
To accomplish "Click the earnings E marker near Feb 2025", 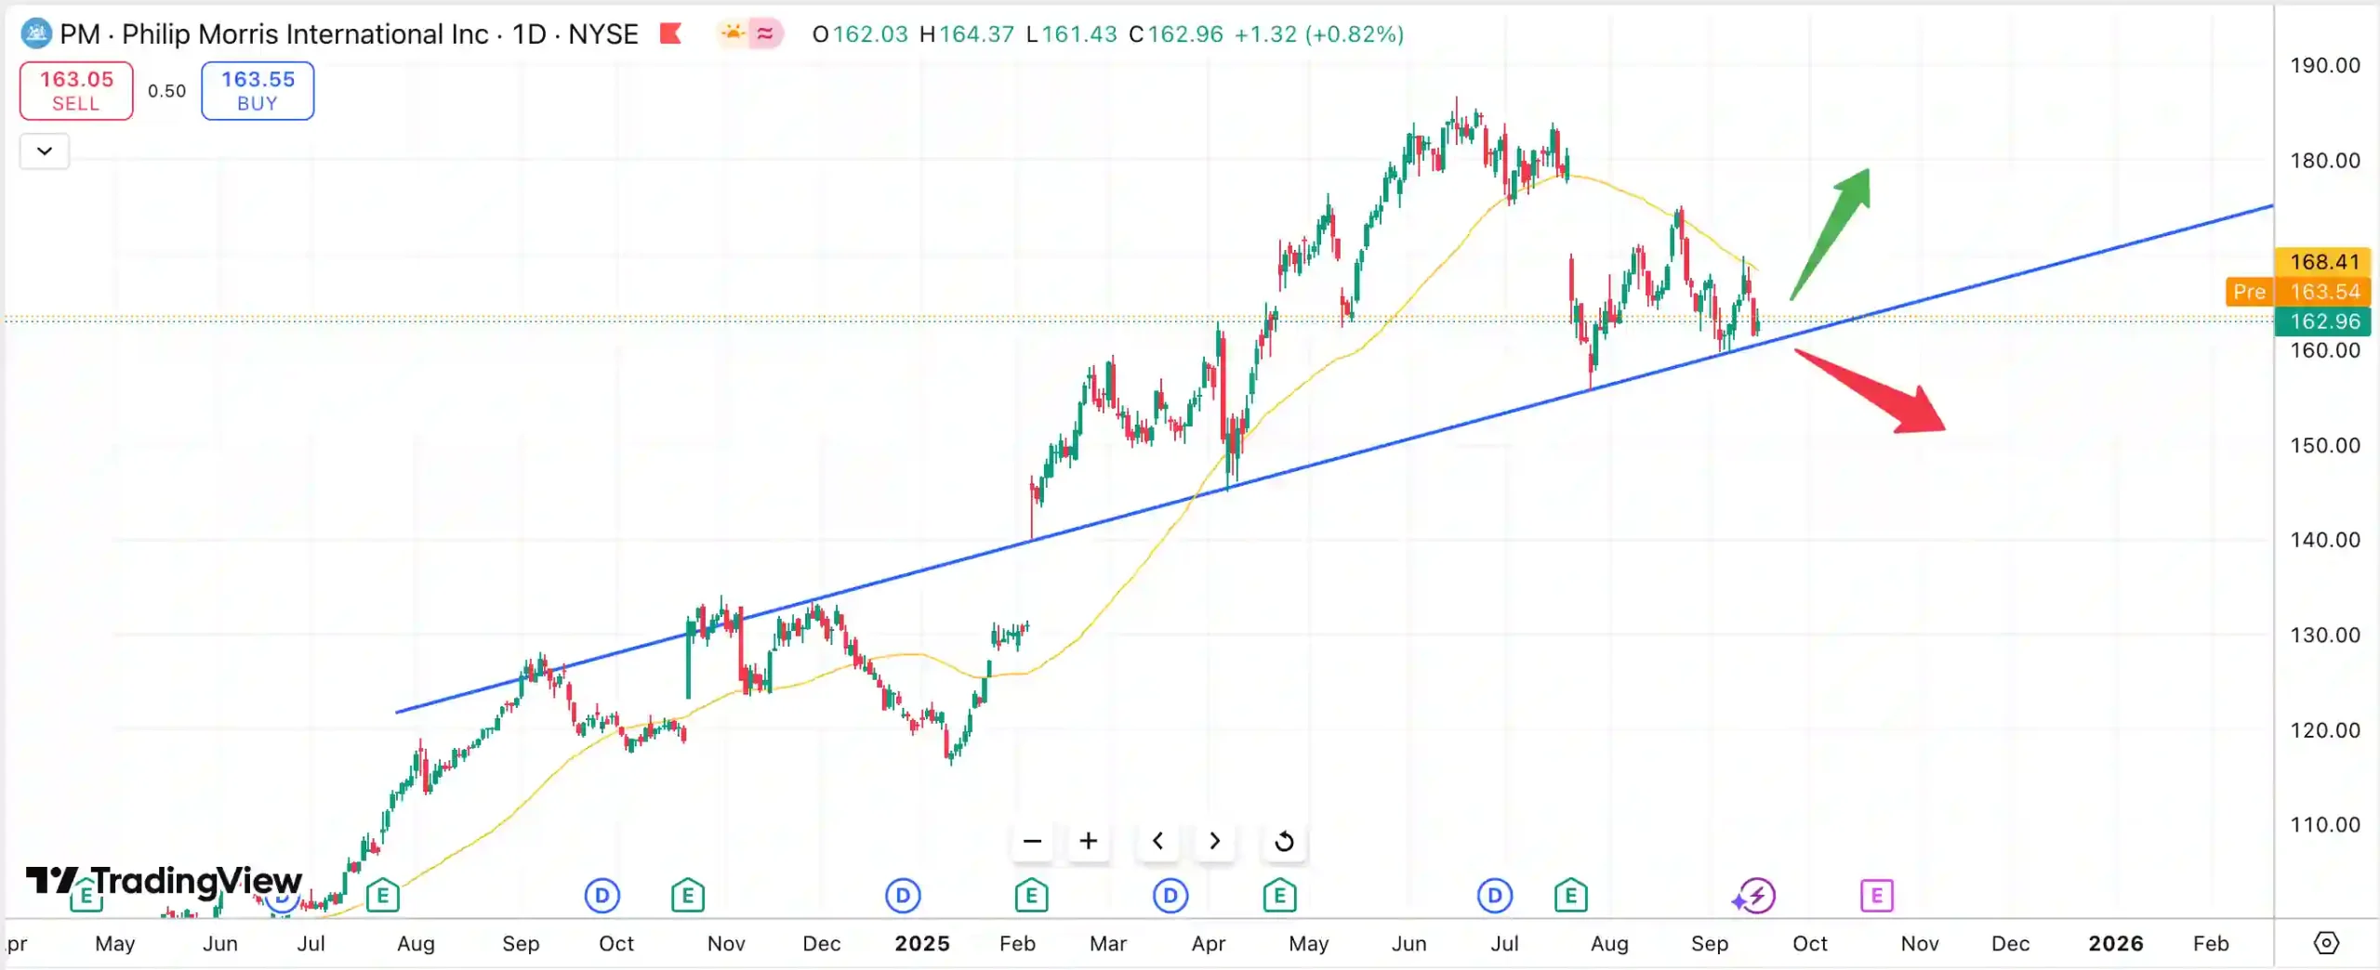I will (1031, 897).
